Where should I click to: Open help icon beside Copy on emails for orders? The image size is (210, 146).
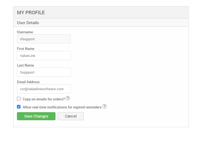pos(68,98)
